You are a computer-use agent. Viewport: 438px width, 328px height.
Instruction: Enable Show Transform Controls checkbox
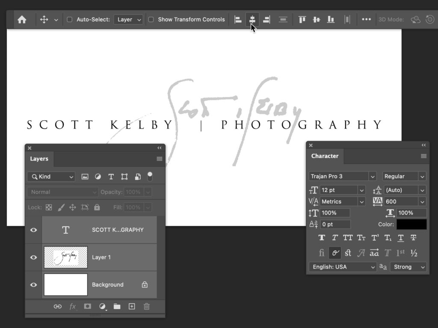coord(151,20)
